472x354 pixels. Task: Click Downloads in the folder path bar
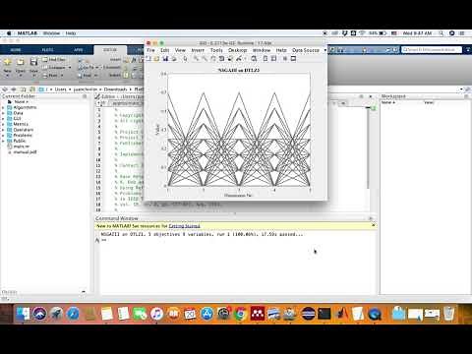(115, 89)
